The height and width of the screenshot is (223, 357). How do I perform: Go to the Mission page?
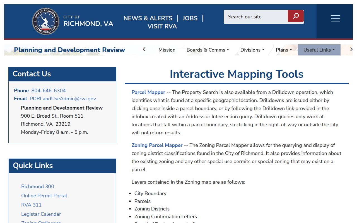click(x=167, y=50)
